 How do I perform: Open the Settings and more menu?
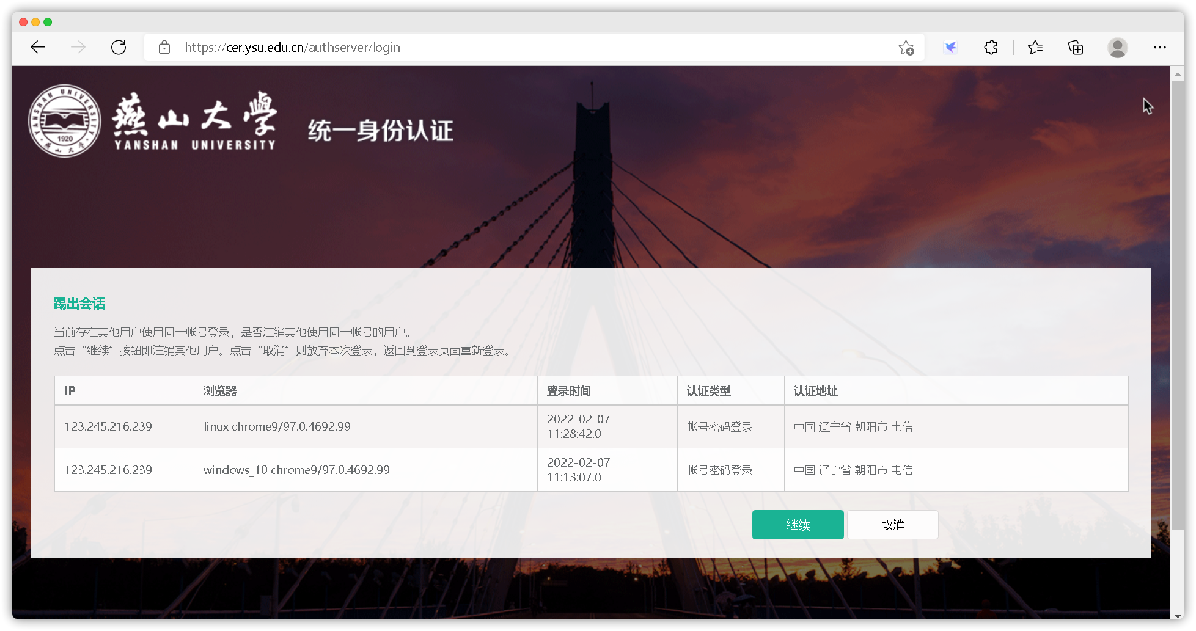[x=1160, y=47]
